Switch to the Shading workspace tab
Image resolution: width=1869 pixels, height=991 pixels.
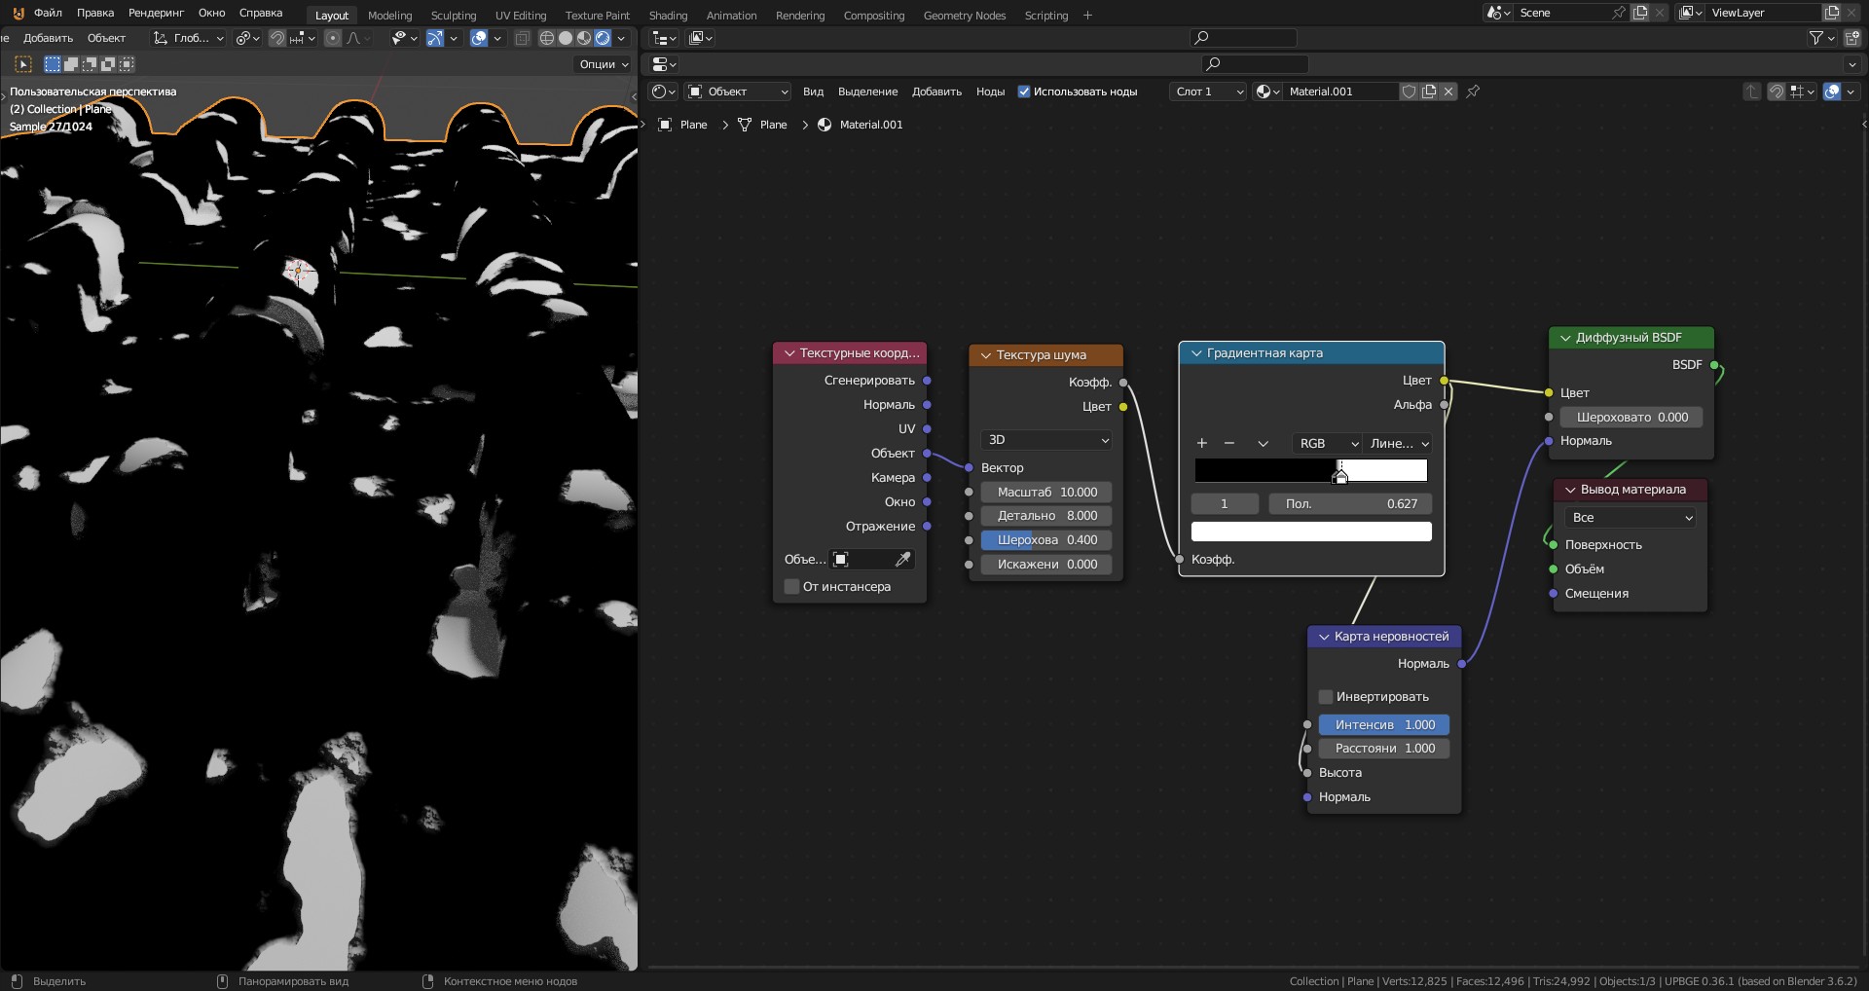[x=668, y=15]
